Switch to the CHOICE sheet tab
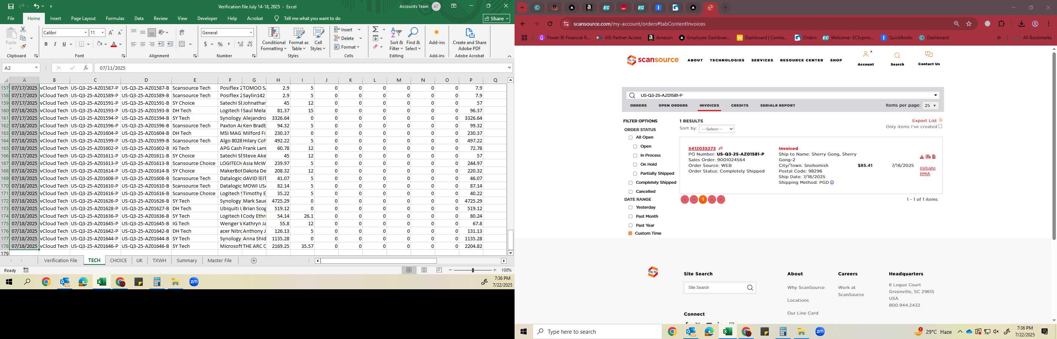The height and width of the screenshot is (339, 1057). [118, 261]
